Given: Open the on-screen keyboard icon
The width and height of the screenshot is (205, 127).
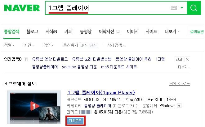Looking at the screenshot, I should point(174,8).
